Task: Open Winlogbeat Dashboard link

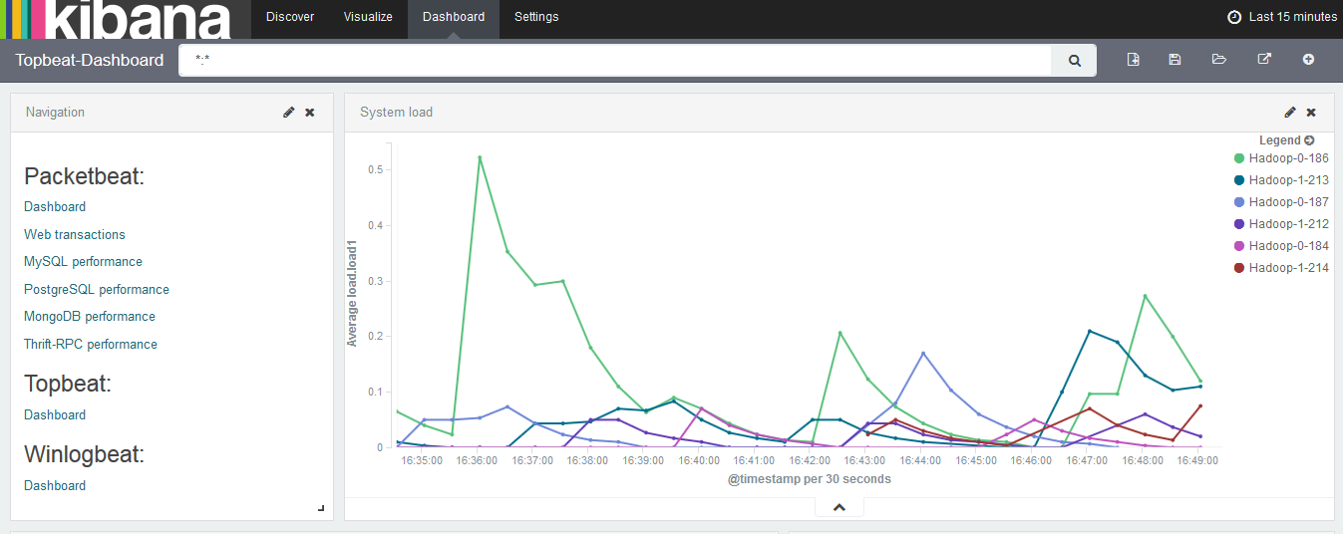Action: [55, 486]
